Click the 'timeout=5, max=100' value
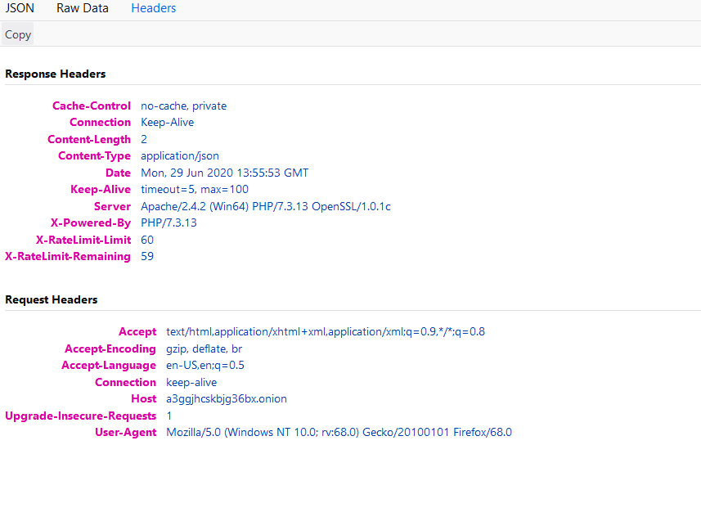 click(195, 190)
